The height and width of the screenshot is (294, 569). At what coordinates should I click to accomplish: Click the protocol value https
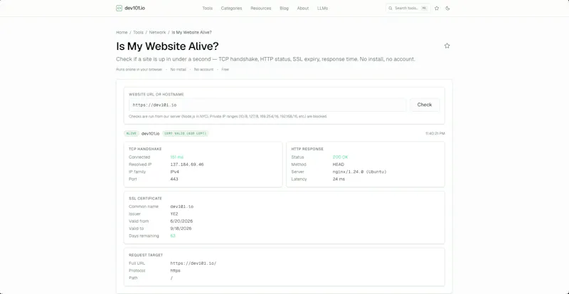tap(175, 271)
